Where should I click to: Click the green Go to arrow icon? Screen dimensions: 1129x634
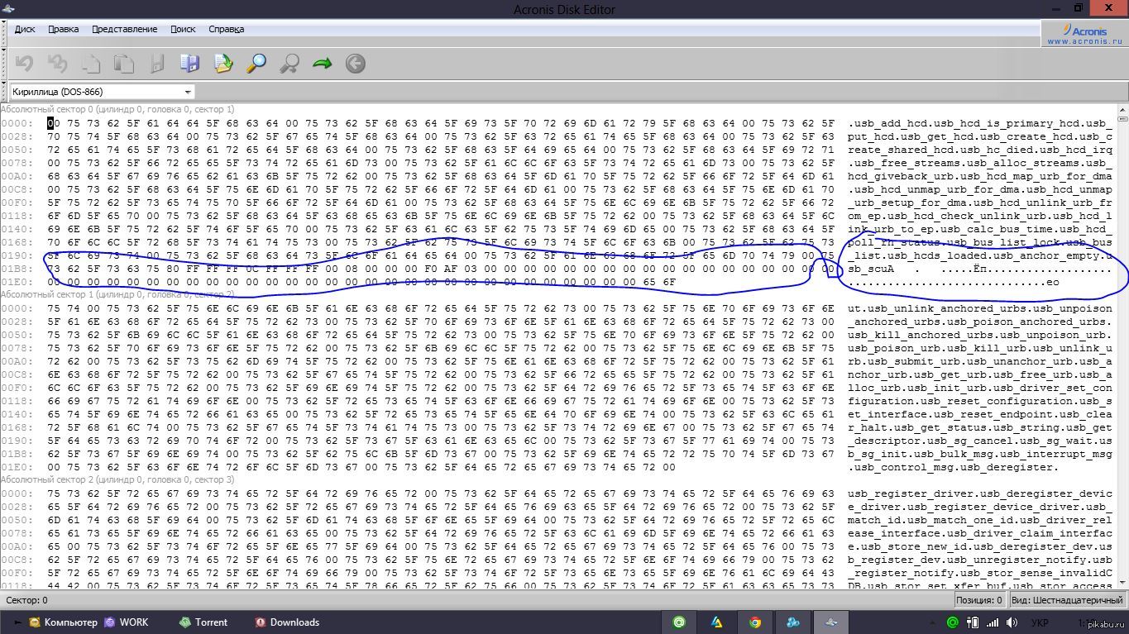pos(322,64)
